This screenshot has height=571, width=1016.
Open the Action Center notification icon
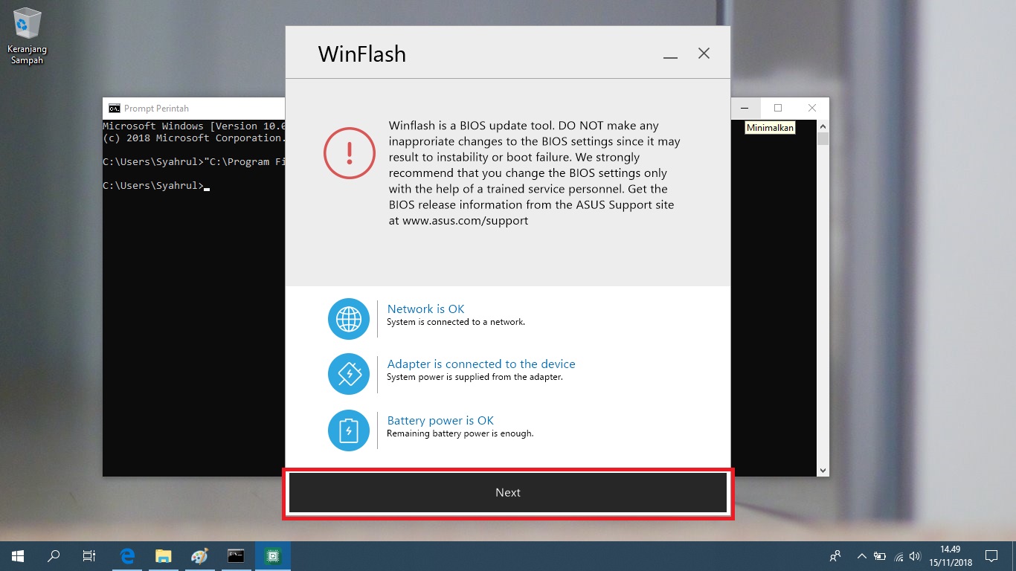pyautogui.click(x=991, y=555)
